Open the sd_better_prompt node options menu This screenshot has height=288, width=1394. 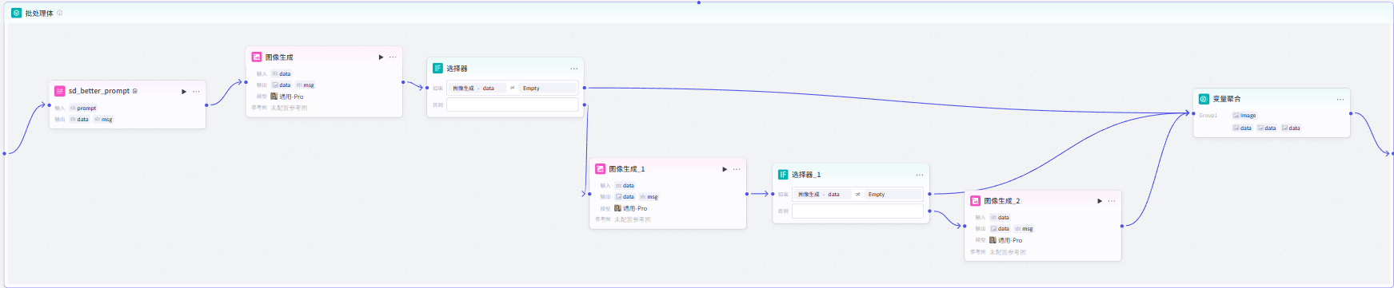(196, 91)
